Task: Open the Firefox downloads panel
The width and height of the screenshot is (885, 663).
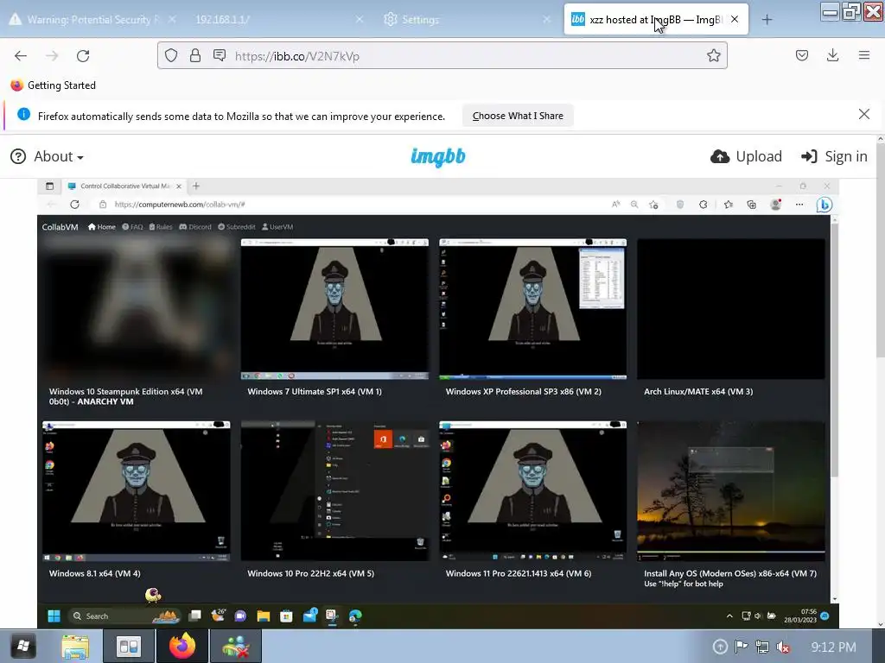Action: [832, 55]
